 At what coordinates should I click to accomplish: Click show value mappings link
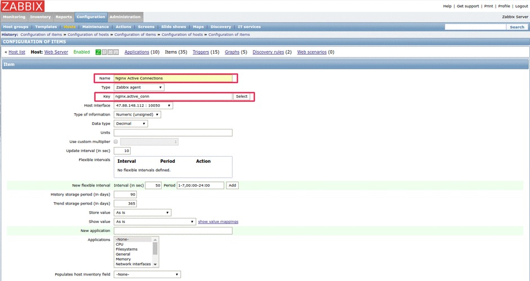[218, 222]
